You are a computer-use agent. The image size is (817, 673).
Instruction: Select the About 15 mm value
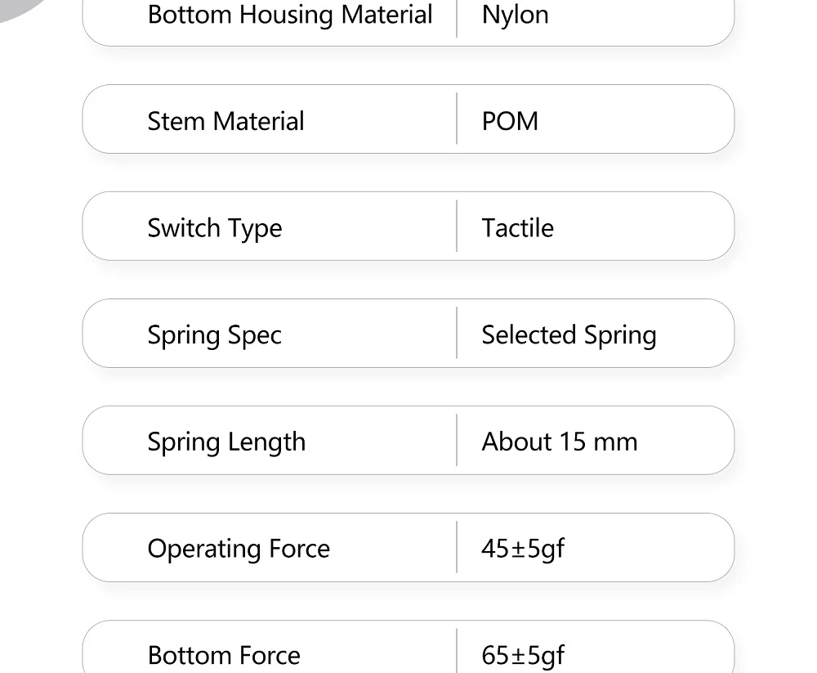(x=559, y=442)
